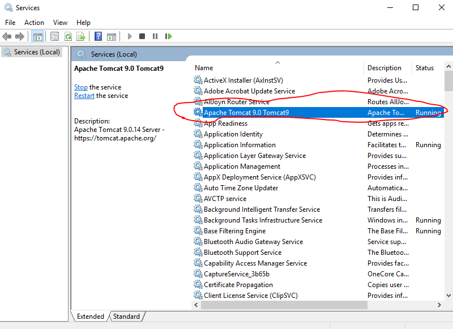The image size is (453, 329).
Task: Click the Restart the service link
Action: click(84, 96)
